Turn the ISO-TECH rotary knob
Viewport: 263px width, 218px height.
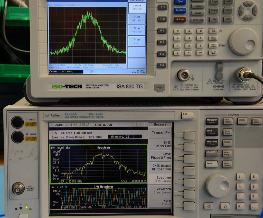[x=243, y=41]
